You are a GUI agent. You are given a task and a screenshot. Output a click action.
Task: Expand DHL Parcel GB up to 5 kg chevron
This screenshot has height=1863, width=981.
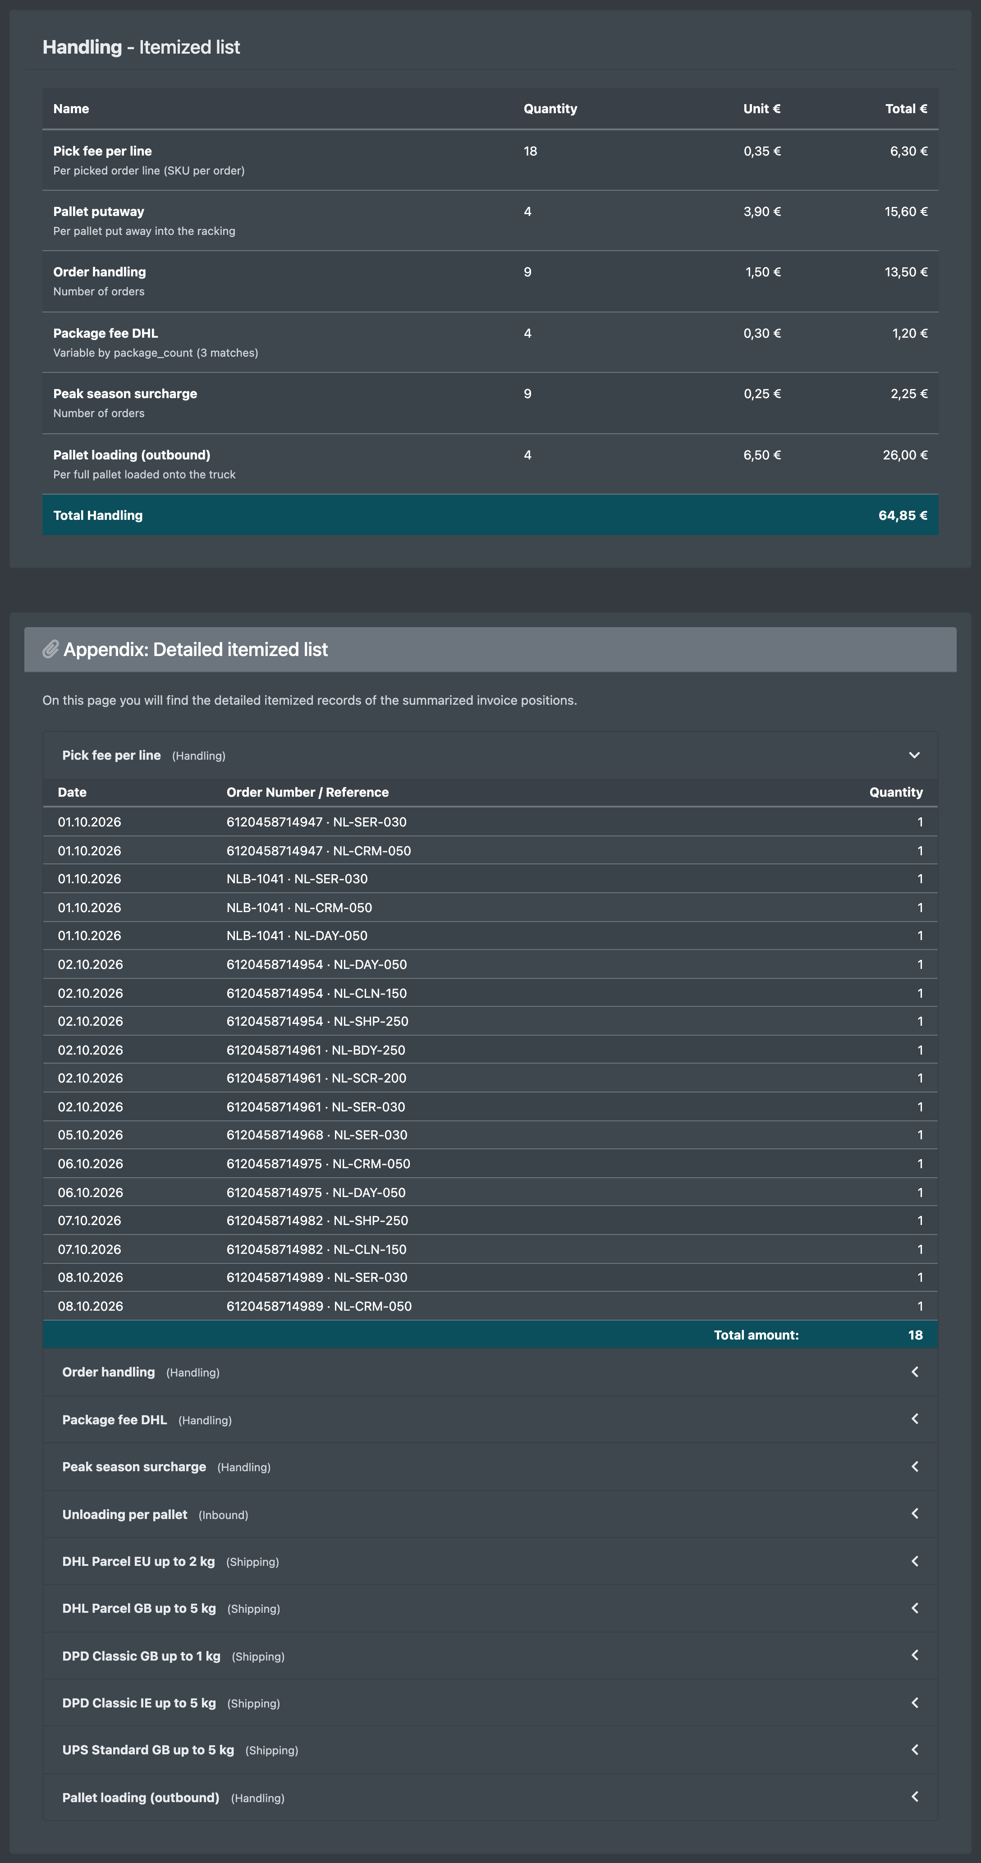click(914, 1608)
